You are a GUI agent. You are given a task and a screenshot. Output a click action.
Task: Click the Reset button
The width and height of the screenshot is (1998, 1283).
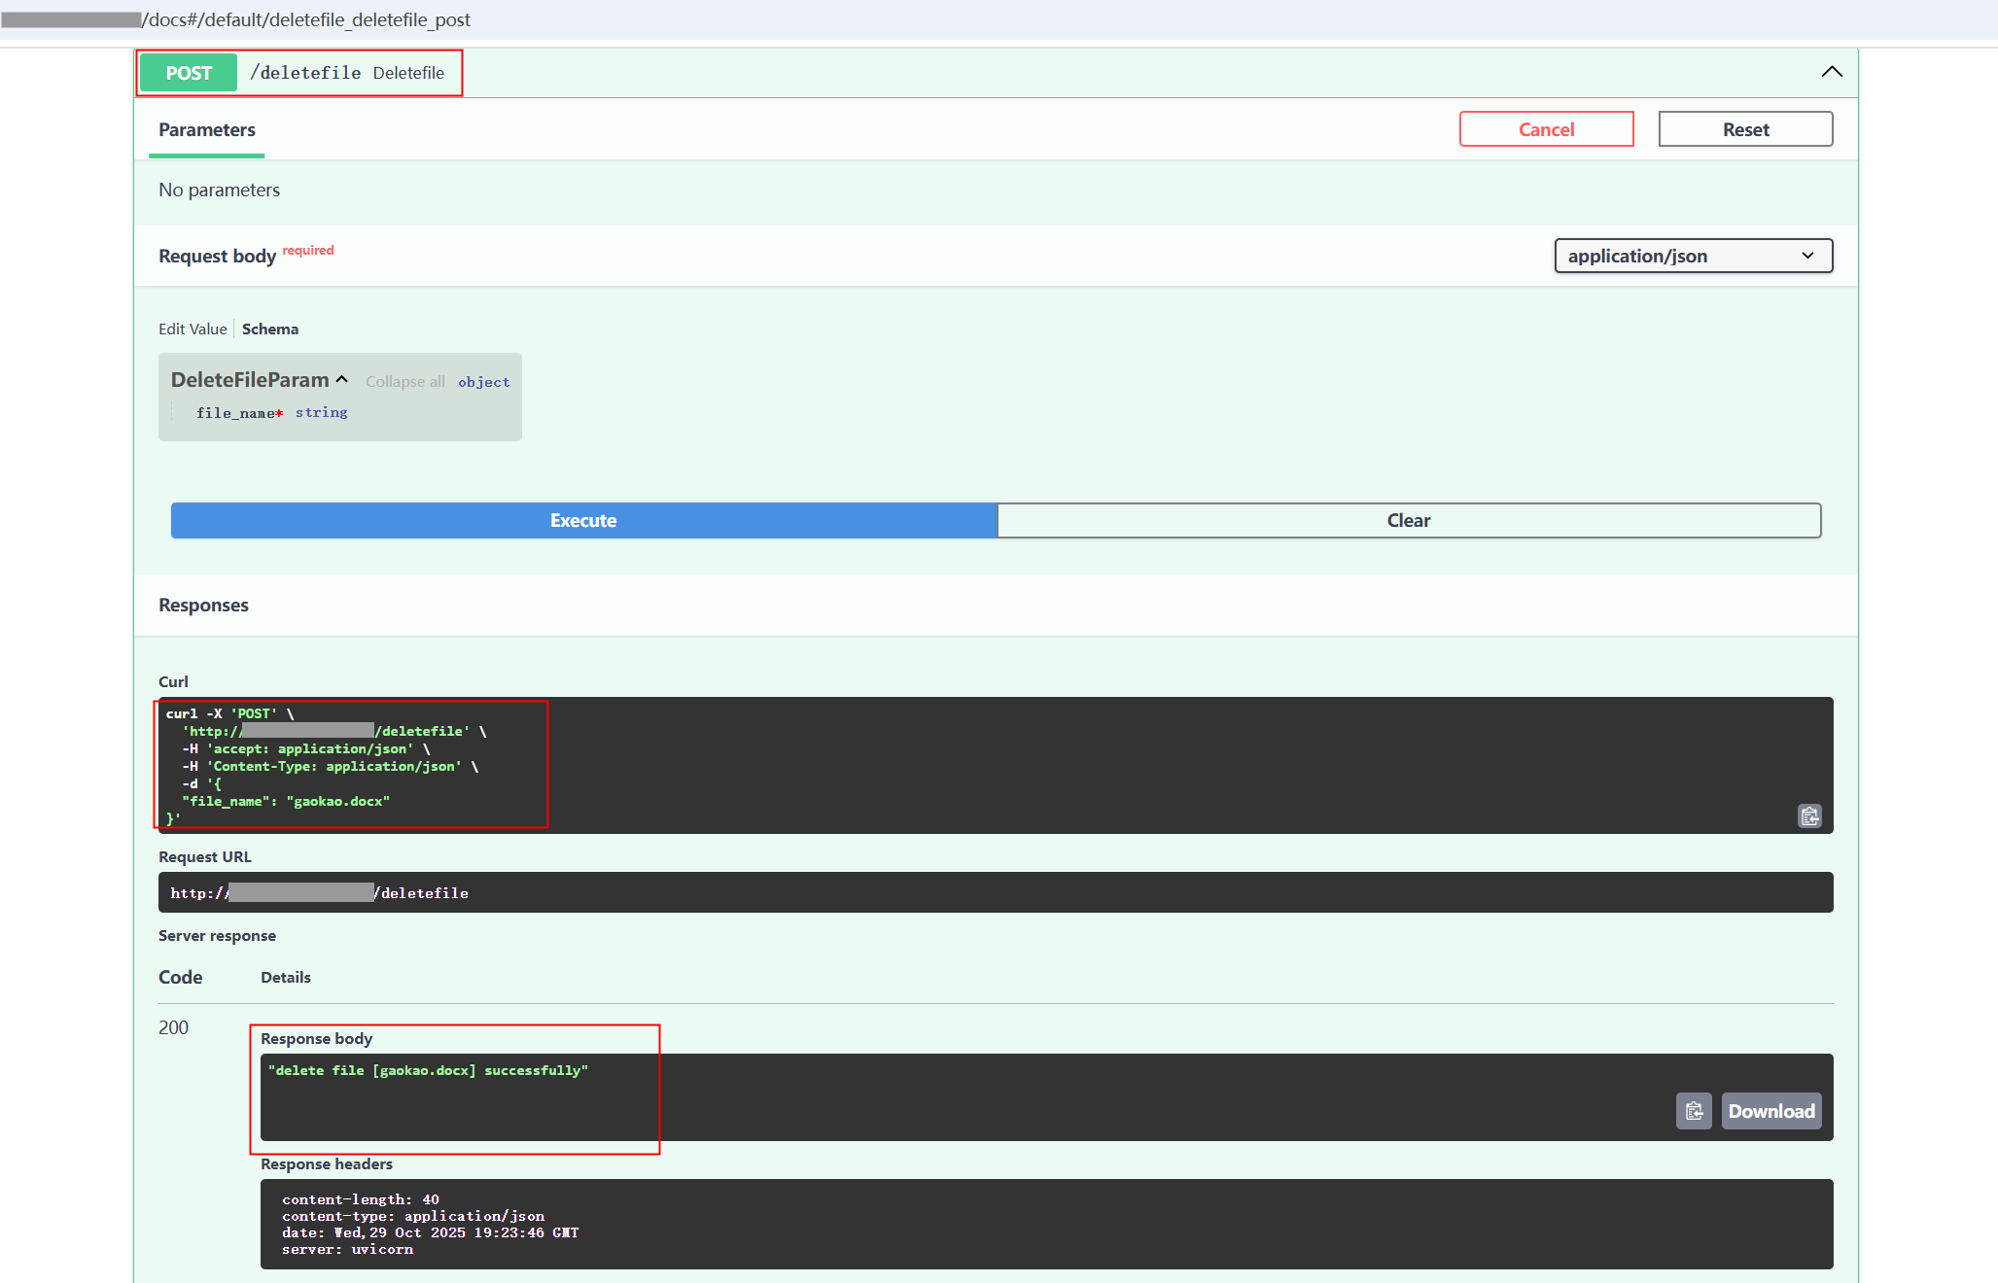click(x=1745, y=129)
